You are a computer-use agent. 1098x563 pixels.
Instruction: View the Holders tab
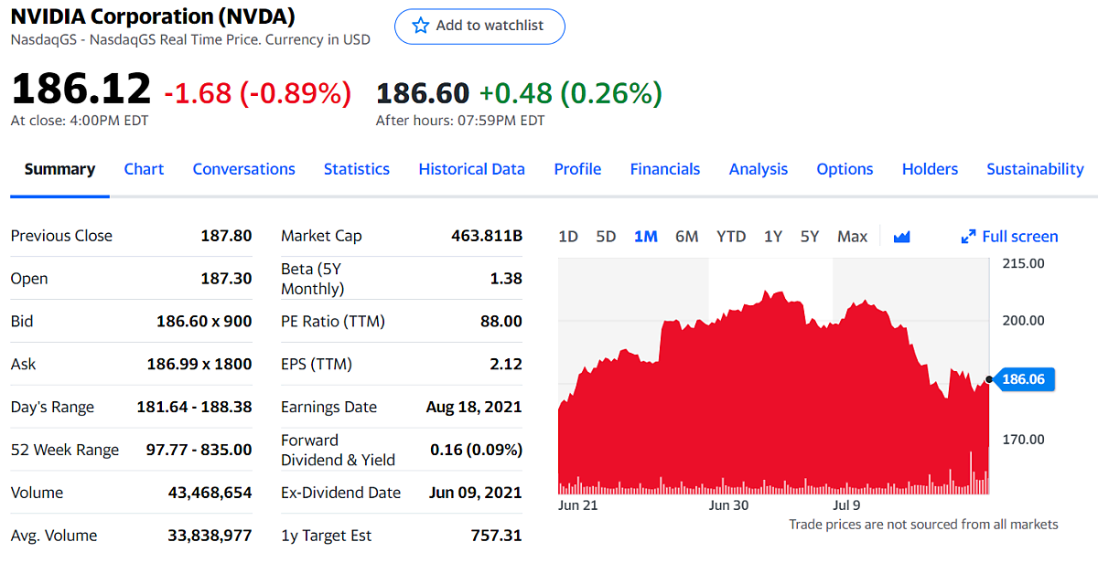point(930,169)
